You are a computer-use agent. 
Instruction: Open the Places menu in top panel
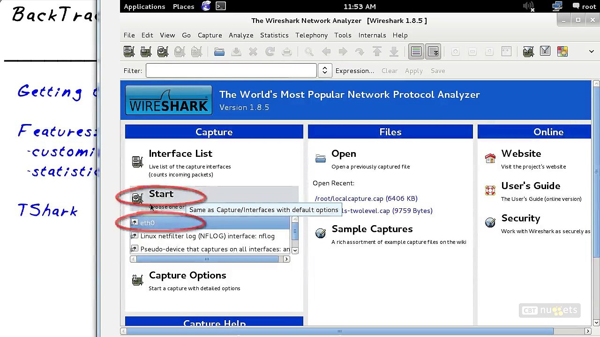pos(184,7)
